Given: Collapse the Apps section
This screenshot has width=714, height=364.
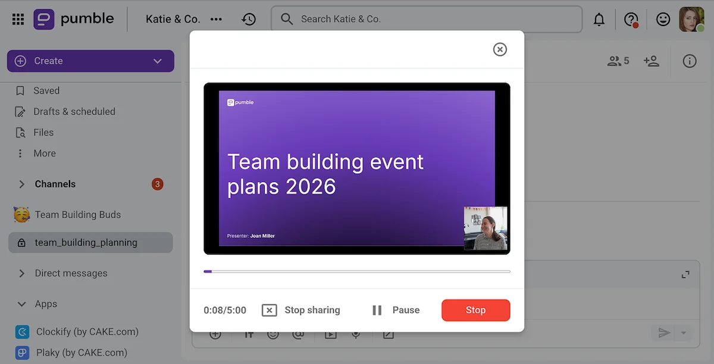Looking at the screenshot, I should click(x=22, y=303).
